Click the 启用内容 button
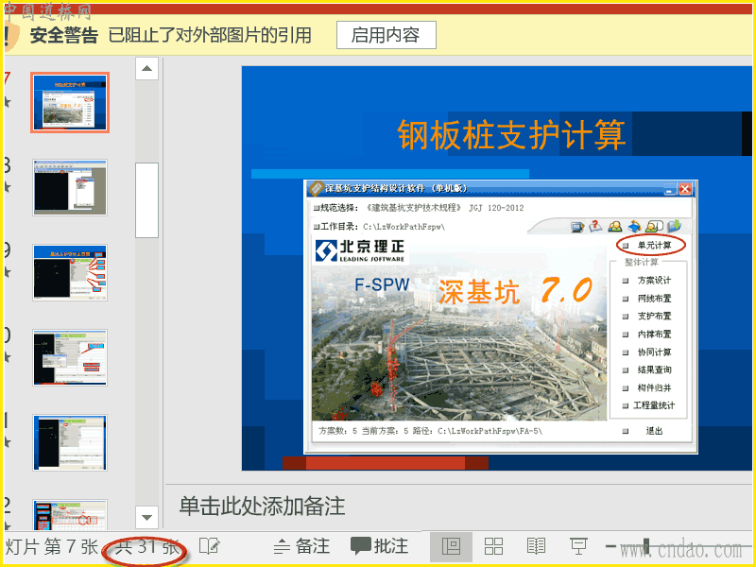Screen dimensions: 756x567 (387, 35)
